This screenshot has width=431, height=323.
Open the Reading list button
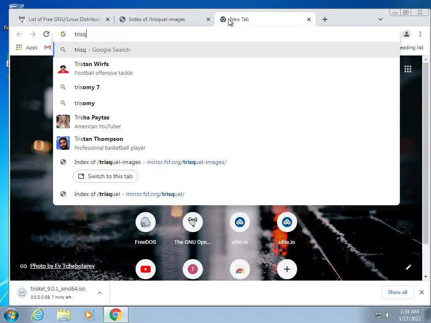(x=411, y=48)
